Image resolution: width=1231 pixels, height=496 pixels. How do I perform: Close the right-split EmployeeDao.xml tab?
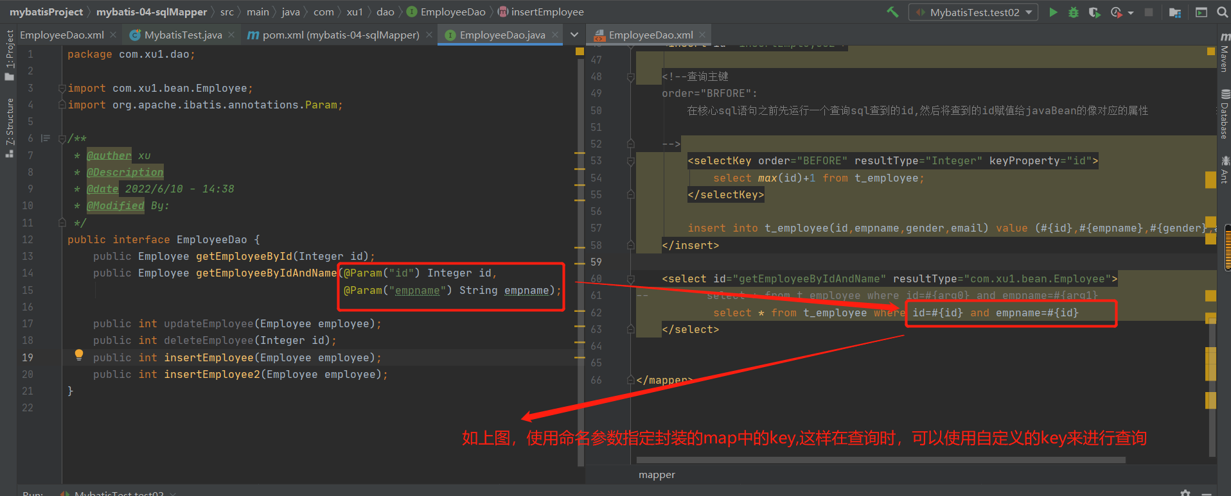[702, 35]
